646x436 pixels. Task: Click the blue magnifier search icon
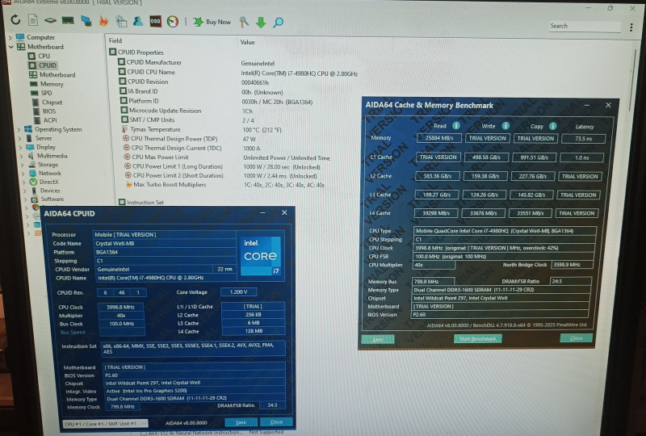coord(278,23)
